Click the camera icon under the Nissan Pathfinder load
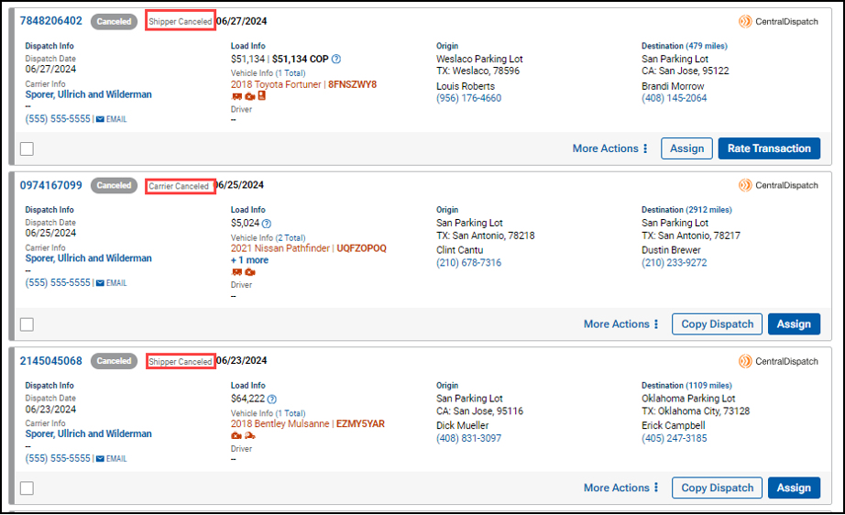This screenshot has height=515, width=845. point(249,272)
